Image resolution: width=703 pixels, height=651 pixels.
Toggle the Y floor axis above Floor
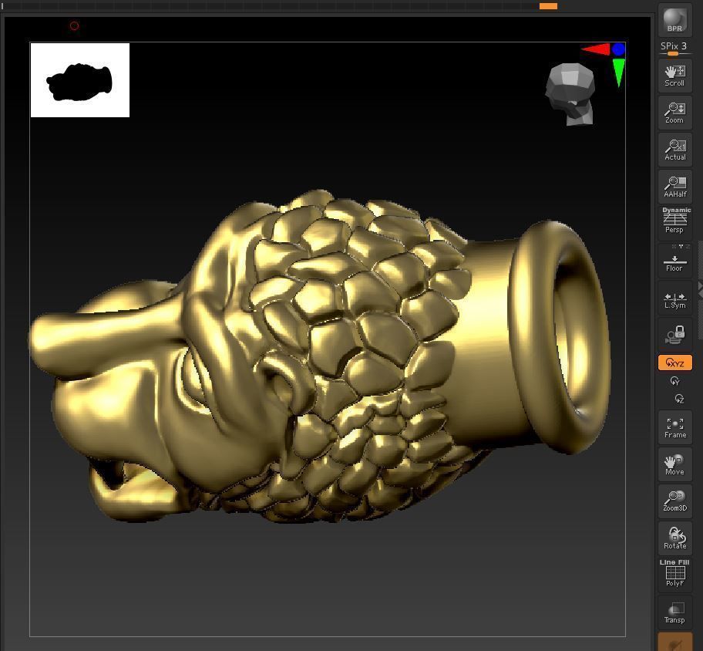(x=681, y=246)
